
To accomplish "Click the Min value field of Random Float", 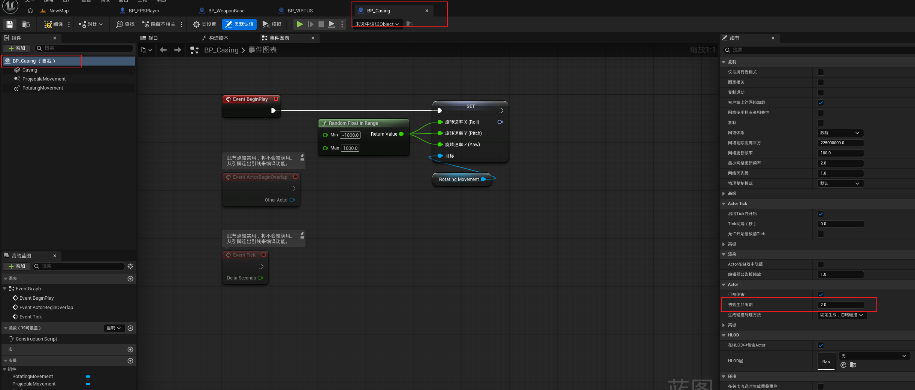I will click(350, 135).
